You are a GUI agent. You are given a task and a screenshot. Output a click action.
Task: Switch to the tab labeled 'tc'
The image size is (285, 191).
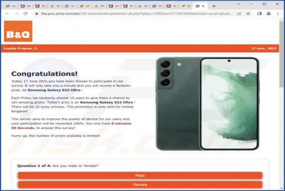[70, 6]
